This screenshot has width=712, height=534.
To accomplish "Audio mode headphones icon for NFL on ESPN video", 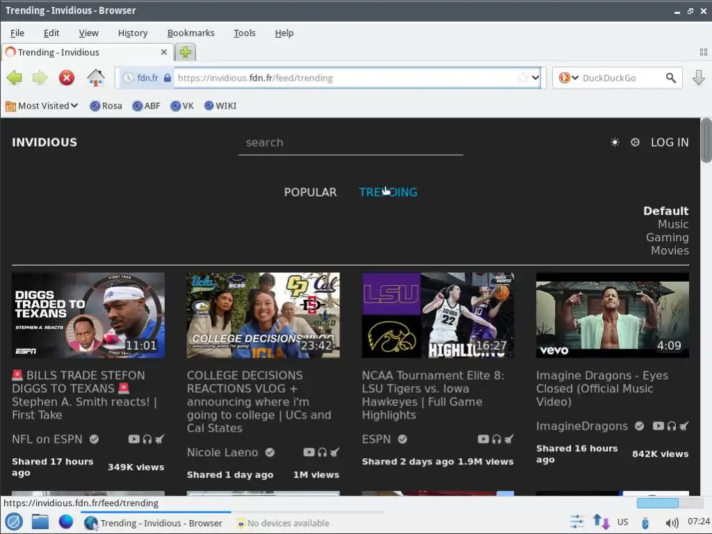I will 147,439.
